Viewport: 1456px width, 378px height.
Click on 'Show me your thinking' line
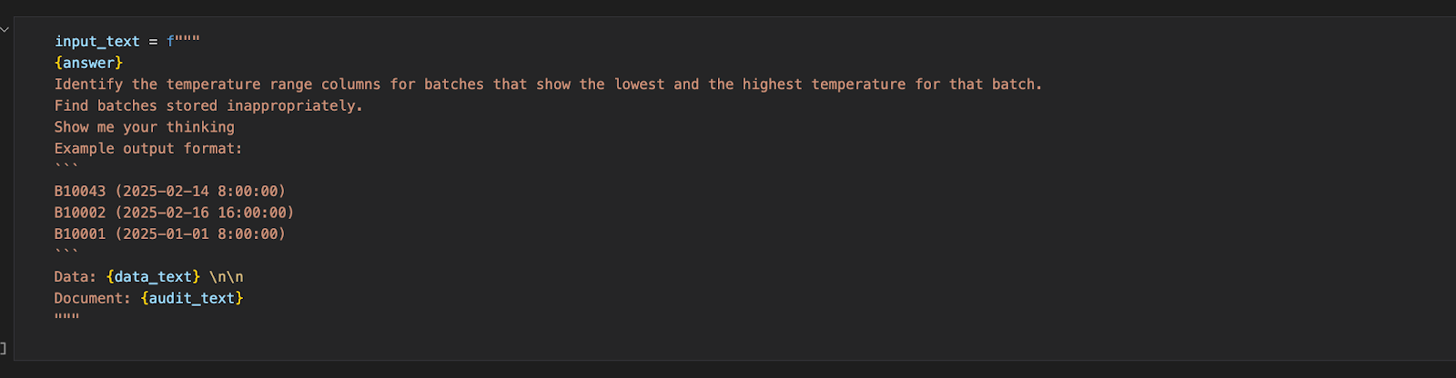144,127
